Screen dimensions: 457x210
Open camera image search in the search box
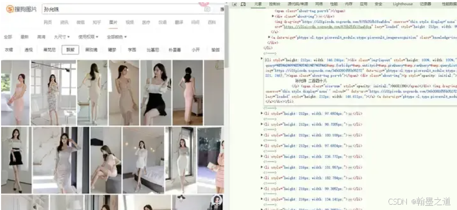pyautogui.click(x=207, y=9)
